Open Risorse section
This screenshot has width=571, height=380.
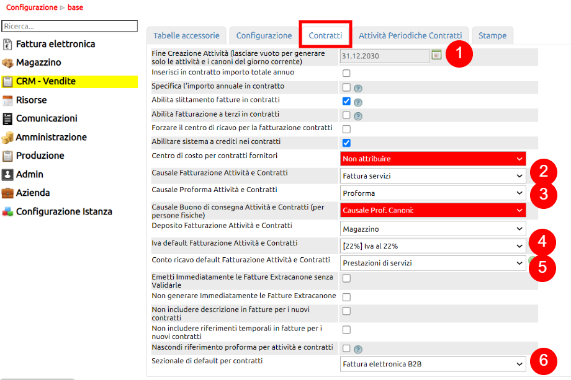(31, 100)
